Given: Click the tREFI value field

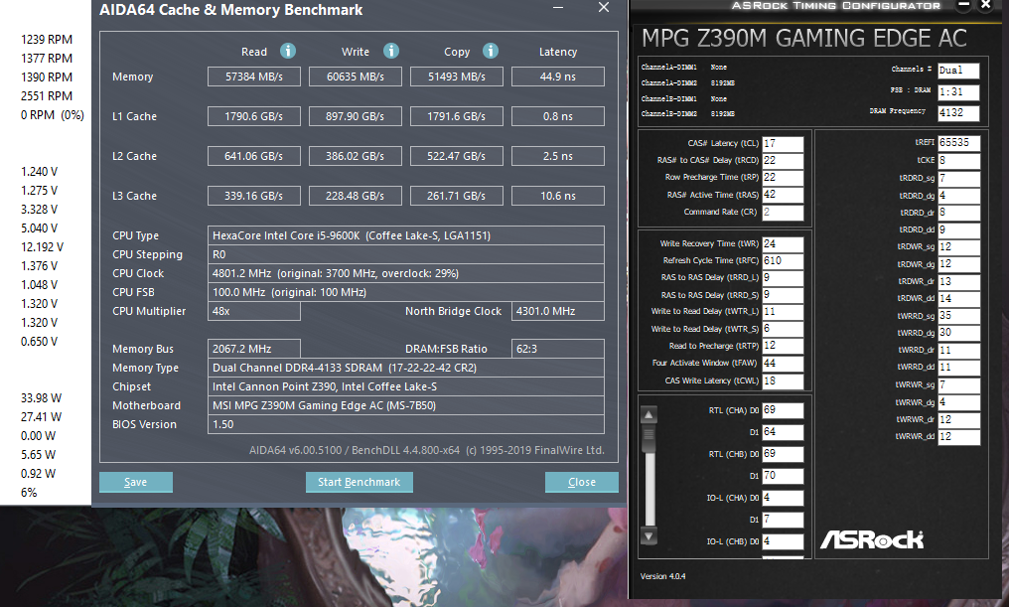Looking at the screenshot, I should 958,143.
